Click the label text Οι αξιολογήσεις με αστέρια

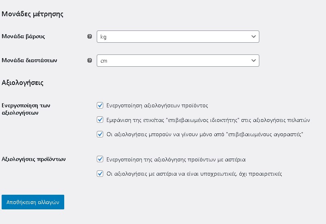194,174
